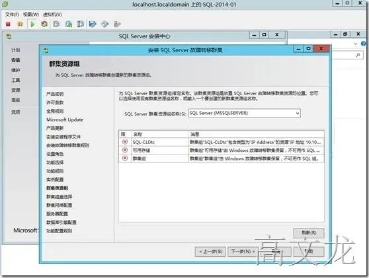Click the yellow suspend VM icon

tap(20, 24)
